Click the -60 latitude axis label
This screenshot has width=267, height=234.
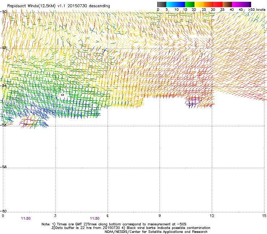tap(3, 211)
